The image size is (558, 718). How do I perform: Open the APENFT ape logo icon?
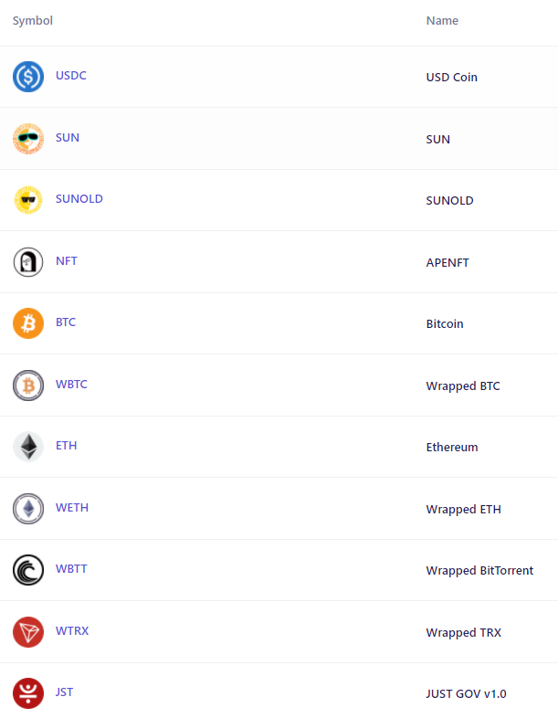click(x=28, y=262)
